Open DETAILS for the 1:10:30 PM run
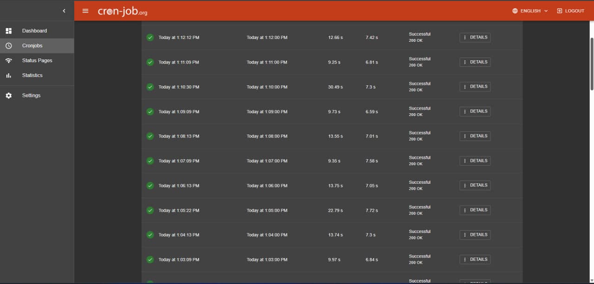The image size is (594, 284). point(475,86)
